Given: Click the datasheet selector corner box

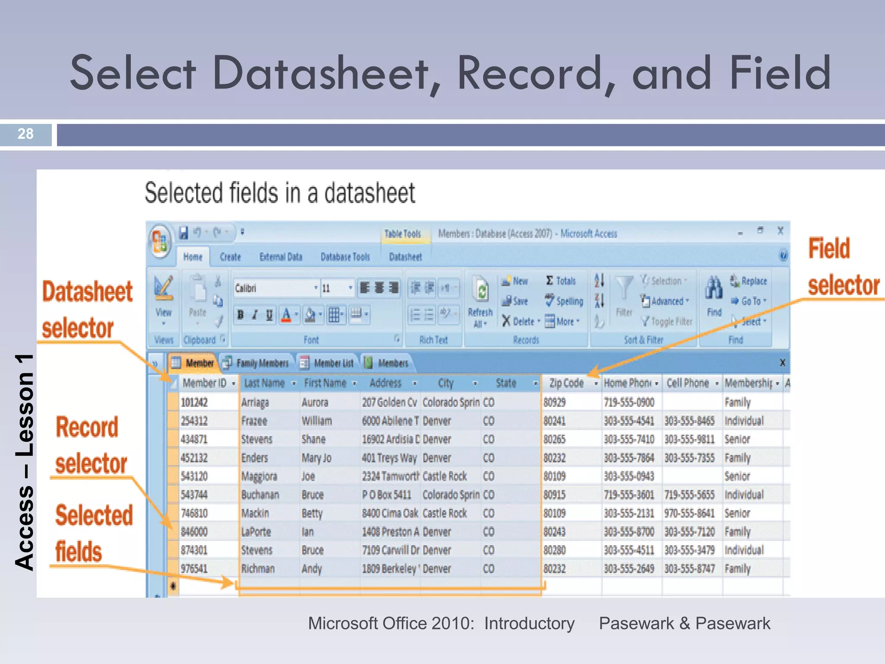Looking at the screenshot, I should point(173,383).
